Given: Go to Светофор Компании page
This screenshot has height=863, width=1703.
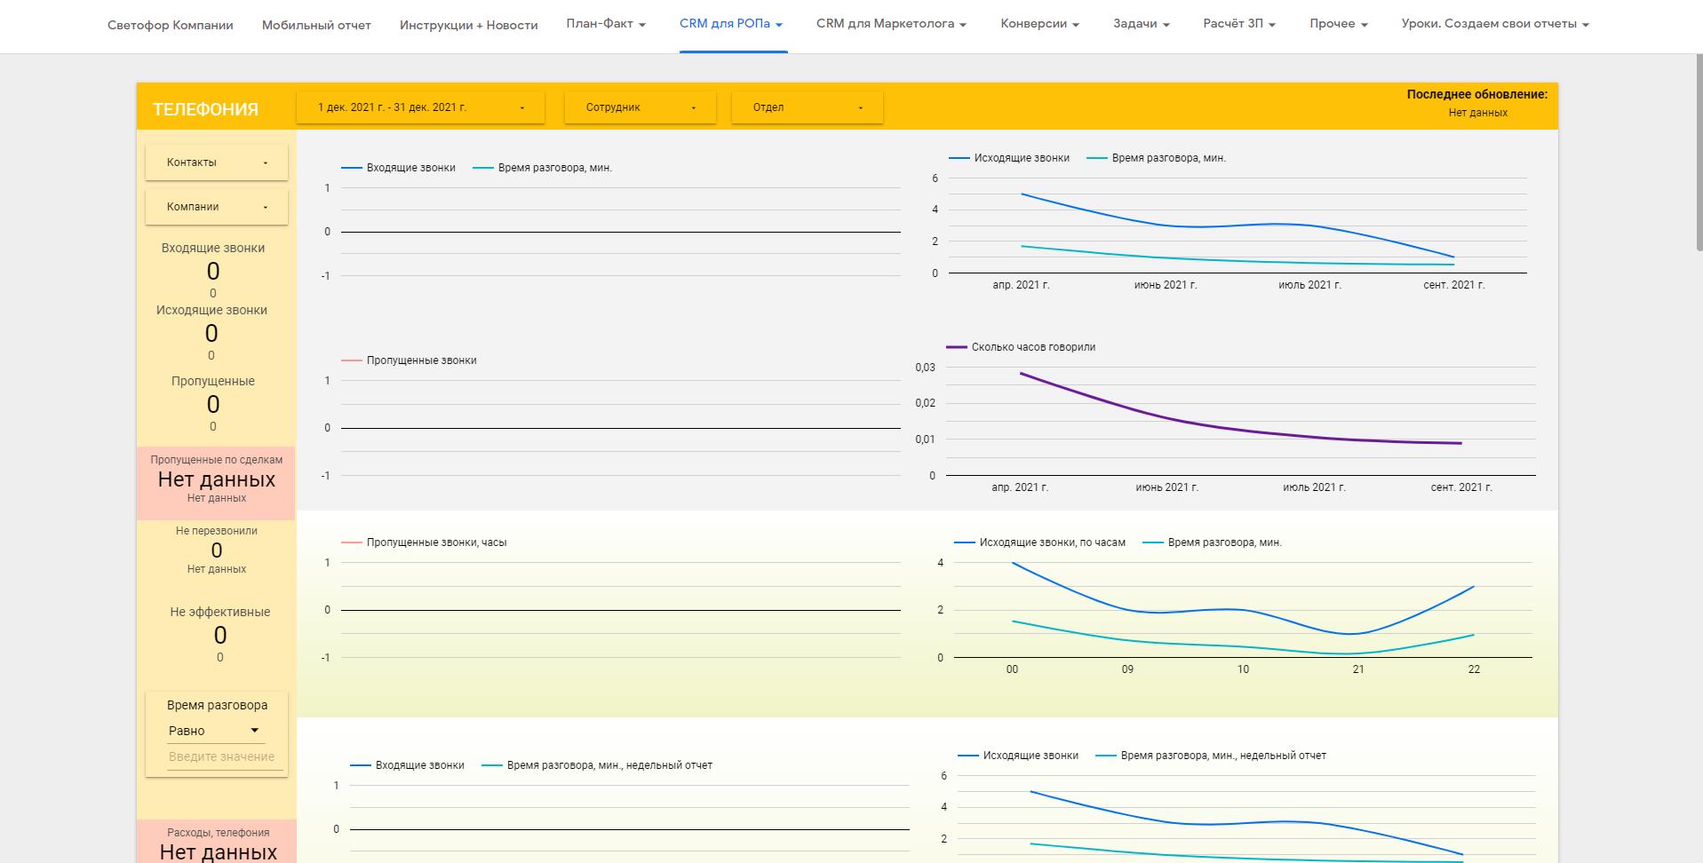Looking at the screenshot, I should coord(171,25).
